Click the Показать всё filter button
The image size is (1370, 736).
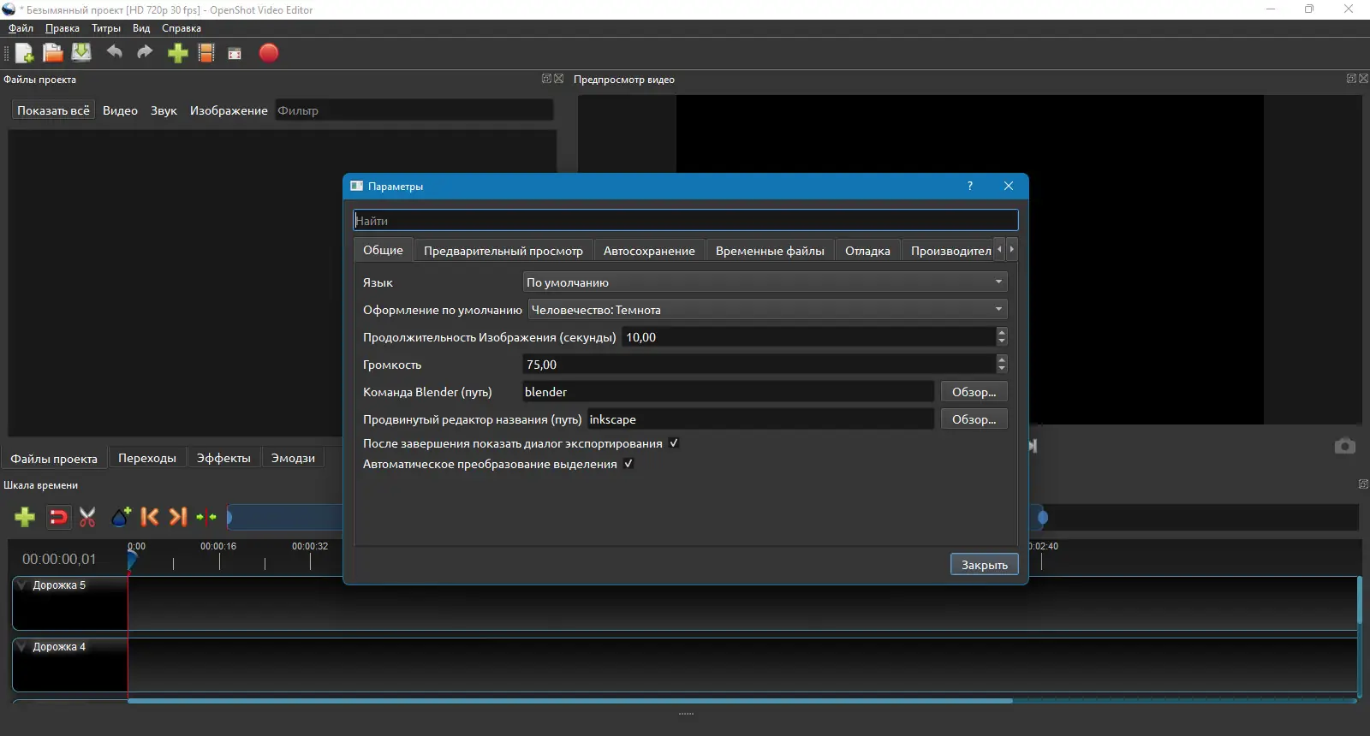53,110
